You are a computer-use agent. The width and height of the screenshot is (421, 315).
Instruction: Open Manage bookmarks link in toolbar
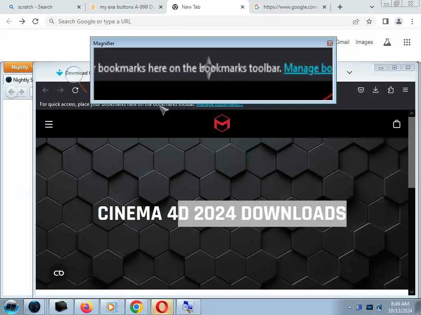tap(220, 105)
